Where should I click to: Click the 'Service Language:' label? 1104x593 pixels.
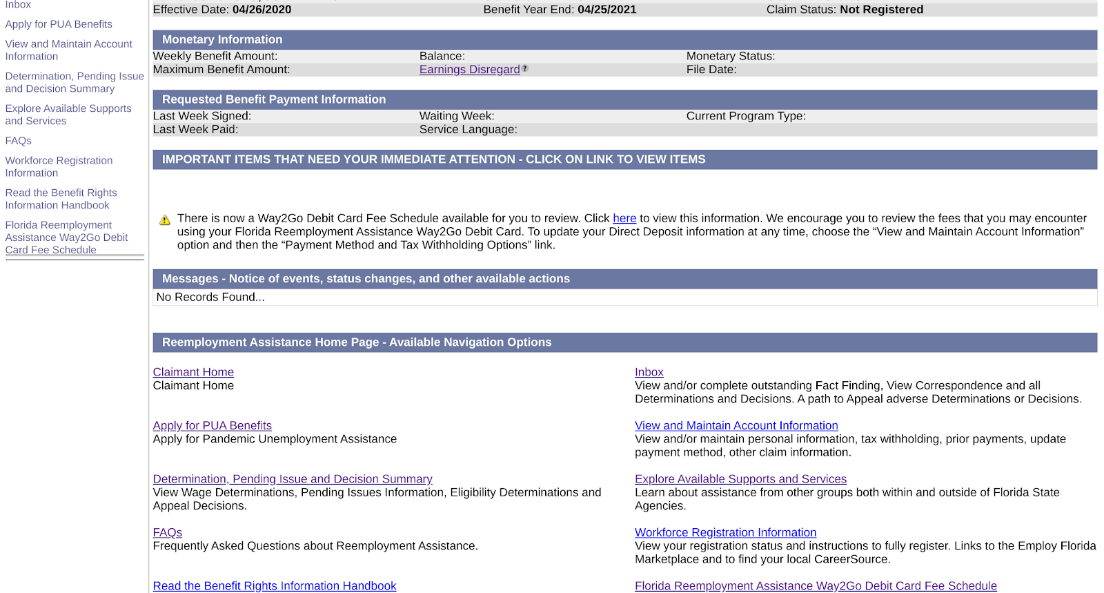pos(469,130)
